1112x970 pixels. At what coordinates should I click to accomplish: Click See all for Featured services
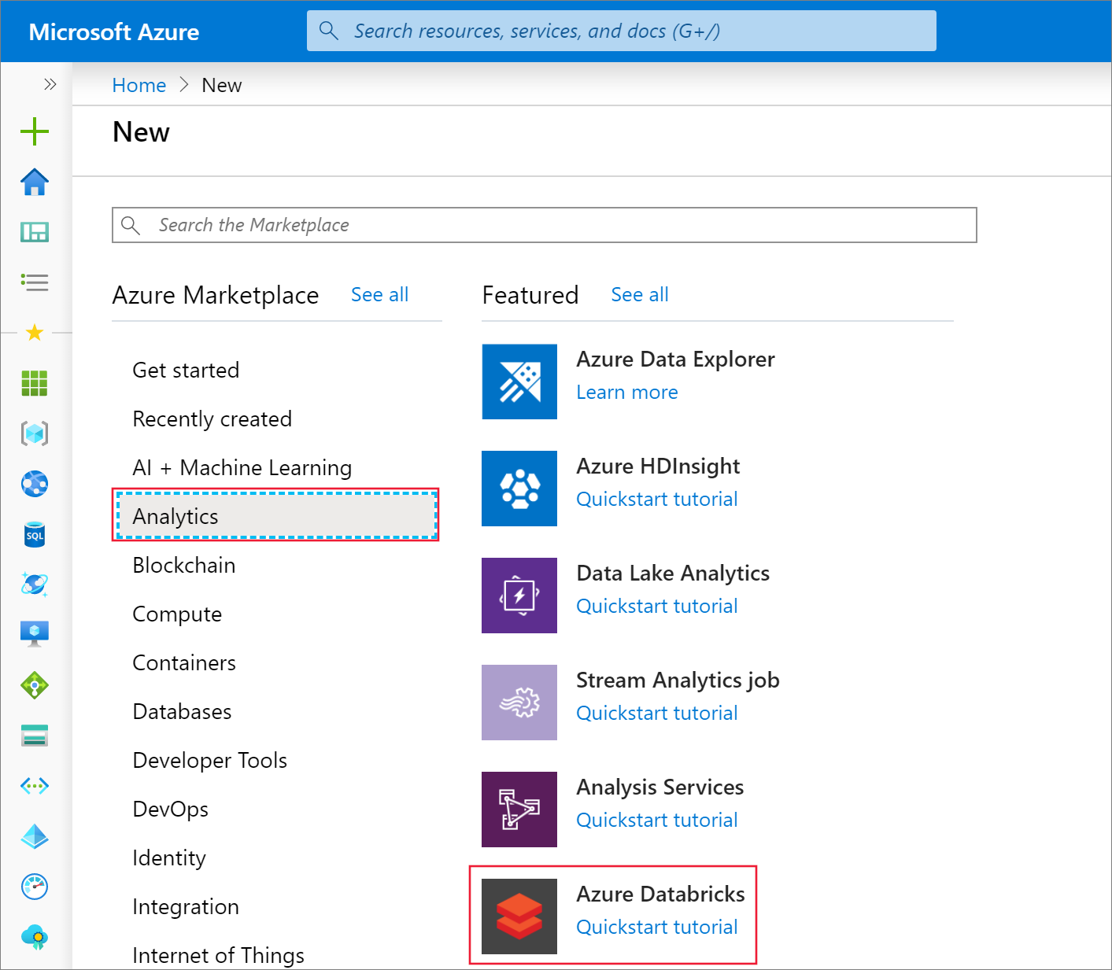pyautogui.click(x=639, y=294)
